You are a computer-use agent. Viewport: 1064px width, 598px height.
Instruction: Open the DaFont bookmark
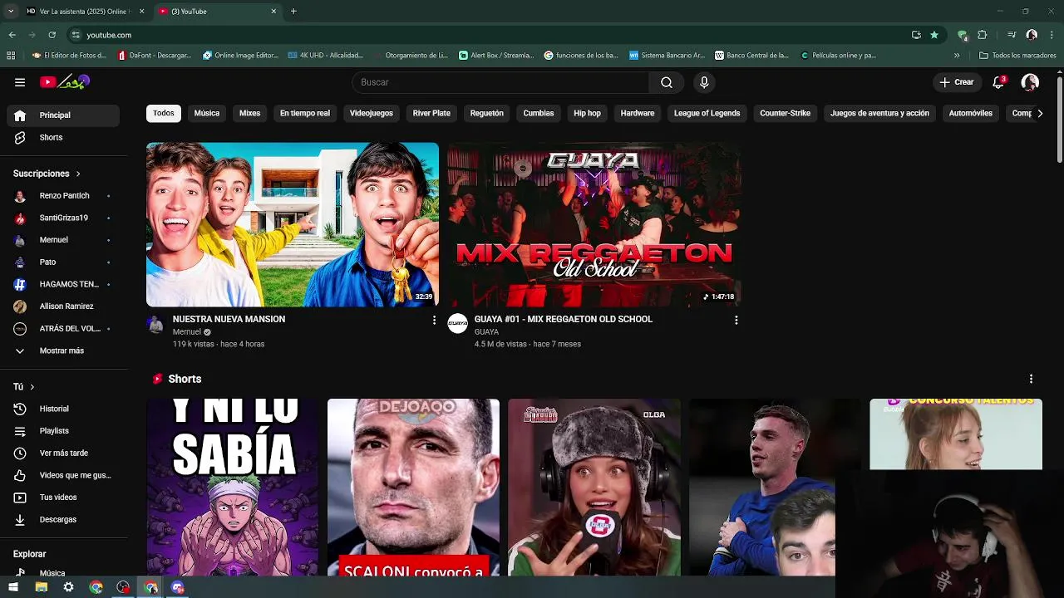coord(155,56)
